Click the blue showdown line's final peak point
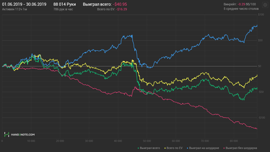 click(x=257, y=25)
